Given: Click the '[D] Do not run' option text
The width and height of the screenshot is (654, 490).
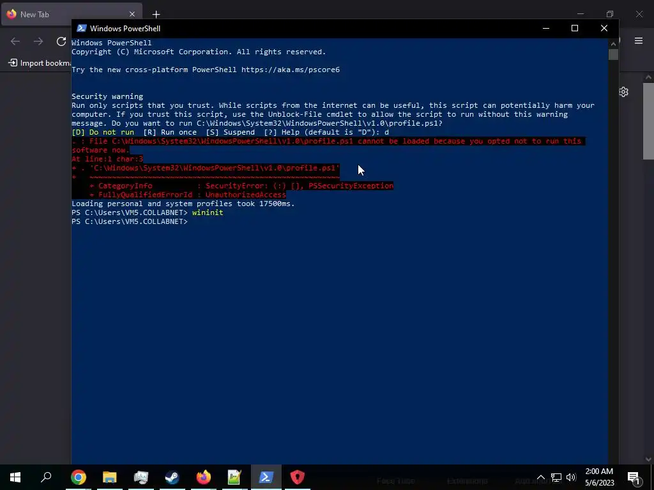Looking at the screenshot, I should pyautogui.click(x=103, y=132).
